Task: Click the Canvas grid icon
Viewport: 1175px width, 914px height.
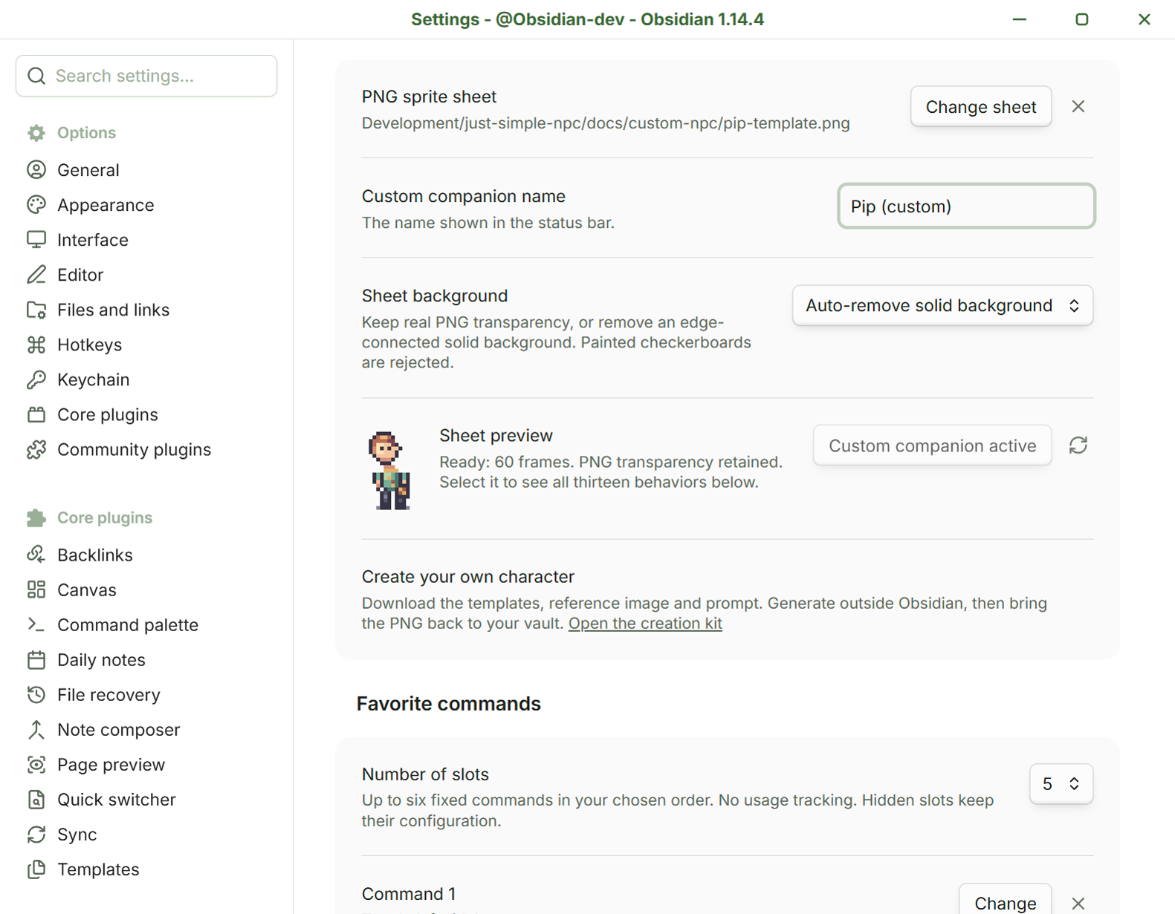Action: pos(36,590)
